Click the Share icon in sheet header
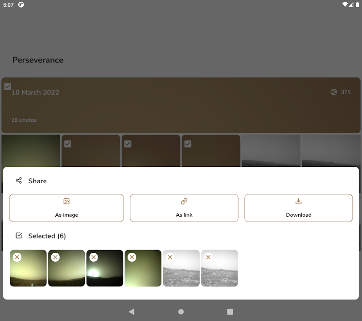This screenshot has width=362, height=321. pyautogui.click(x=19, y=181)
